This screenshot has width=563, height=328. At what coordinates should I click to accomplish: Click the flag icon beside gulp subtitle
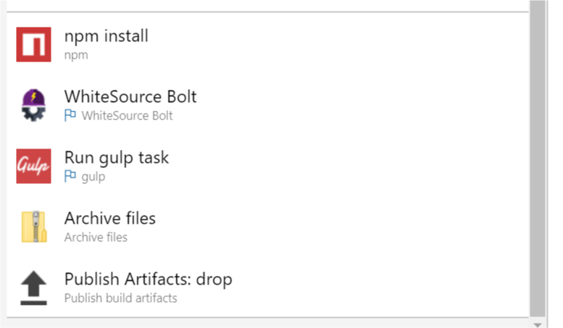pos(70,176)
